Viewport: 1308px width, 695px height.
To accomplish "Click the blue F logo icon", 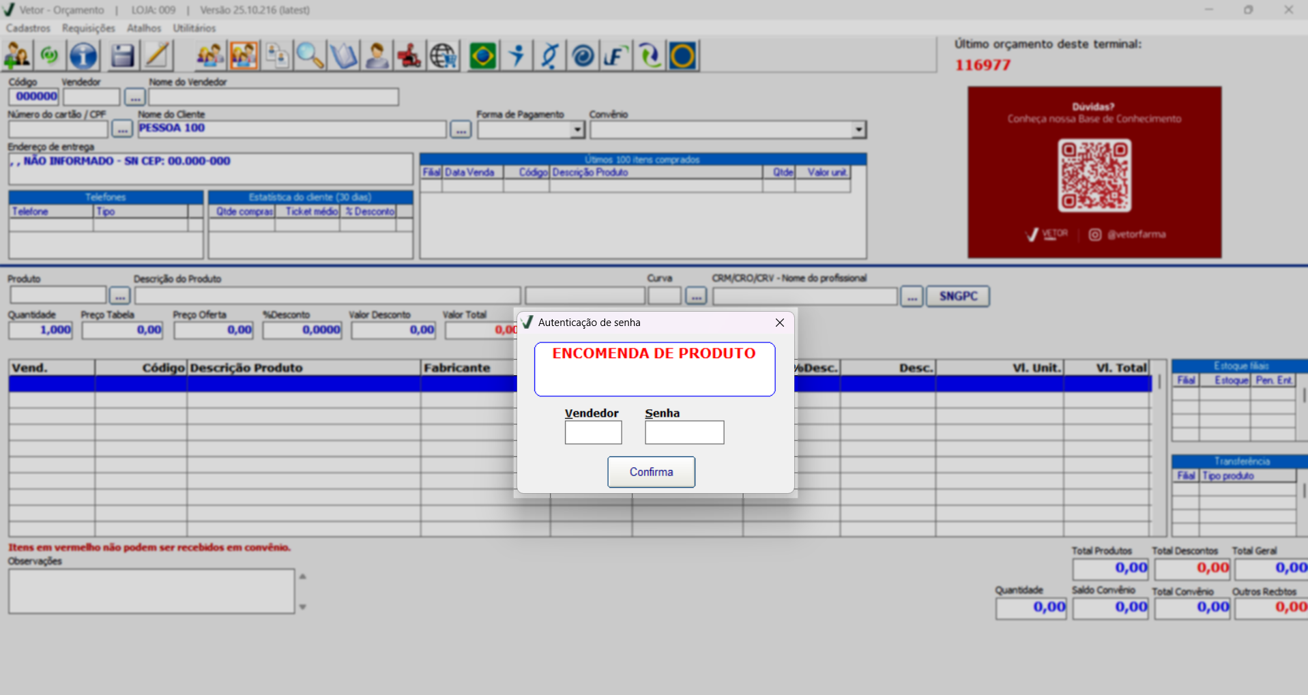I will (616, 56).
